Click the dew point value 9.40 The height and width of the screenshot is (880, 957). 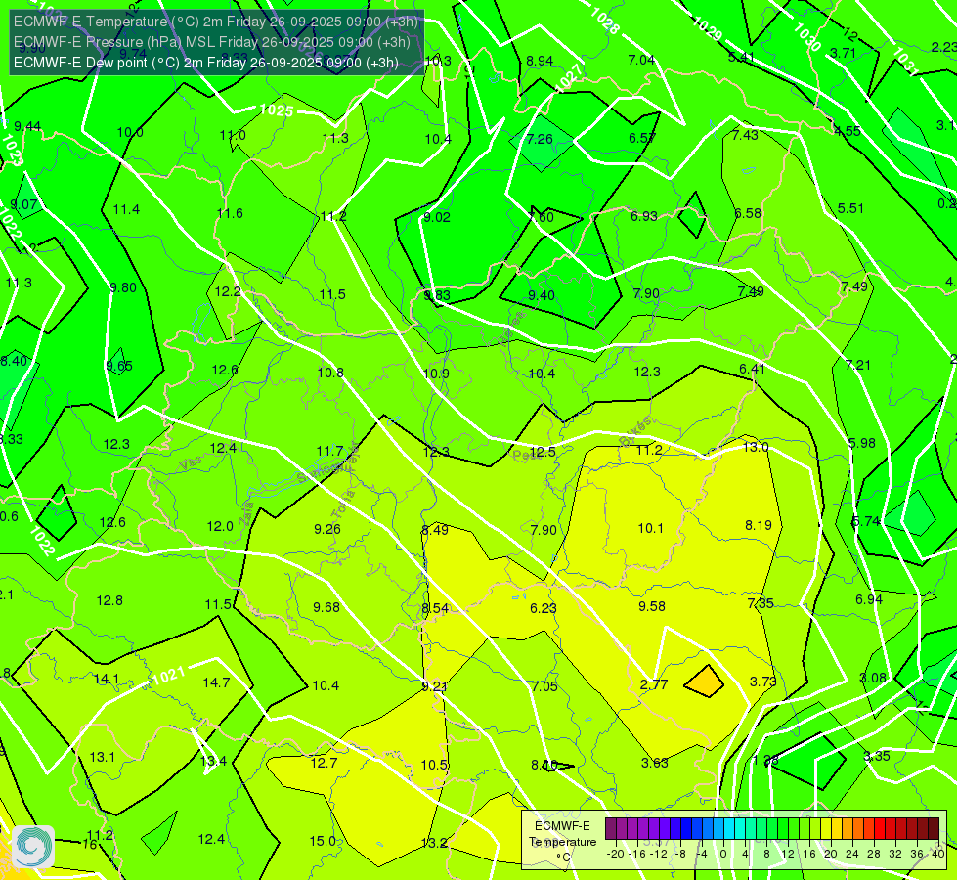pyautogui.click(x=542, y=295)
